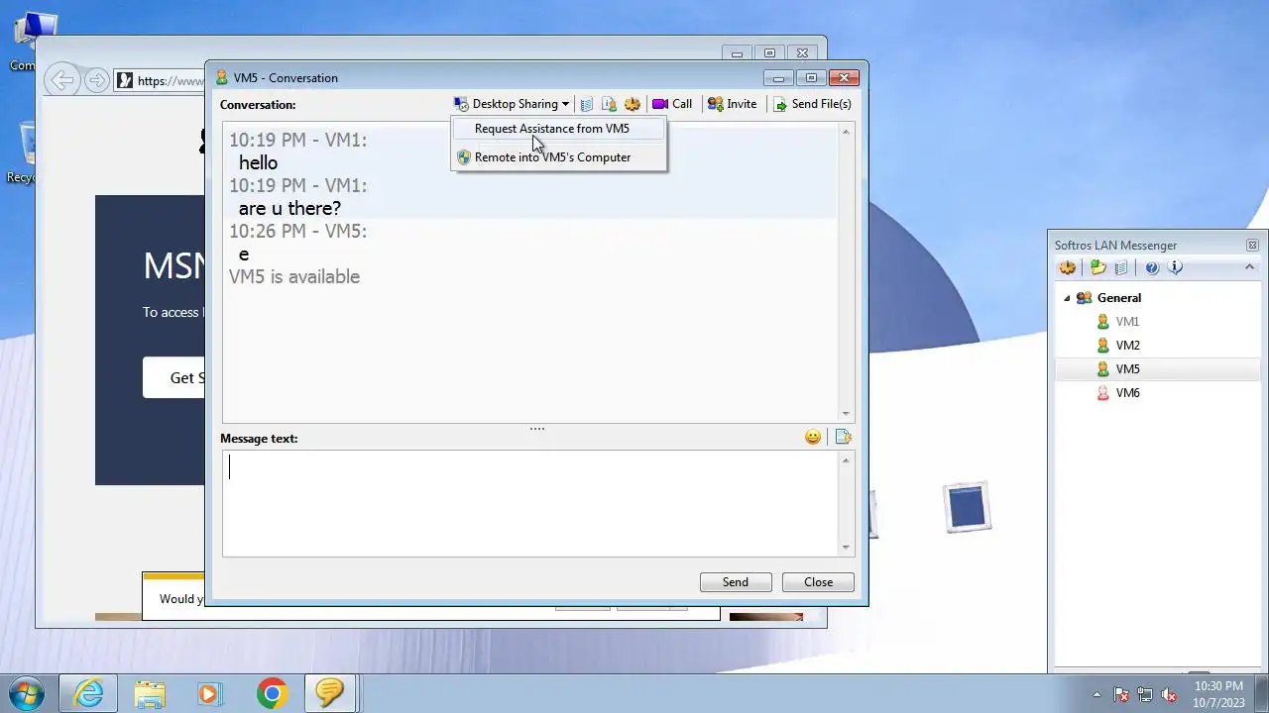This screenshot has width=1269, height=713.
Task: Open Google Chrome from the taskbar
Action: pyautogui.click(x=272, y=693)
